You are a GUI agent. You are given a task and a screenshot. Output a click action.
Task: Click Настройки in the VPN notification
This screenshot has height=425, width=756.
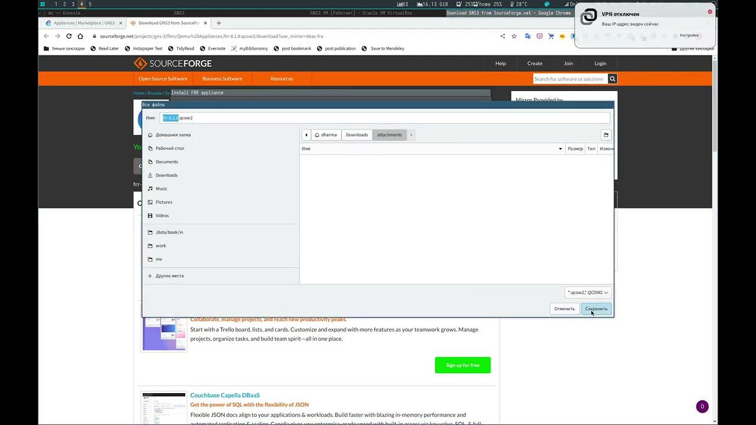click(x=689, y=35)
